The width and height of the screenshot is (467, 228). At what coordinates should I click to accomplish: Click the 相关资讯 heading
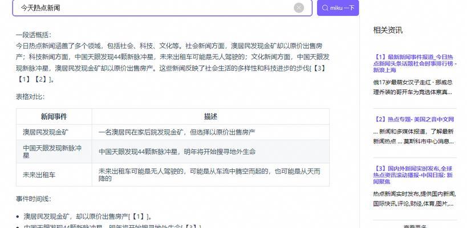click(388, 30)
